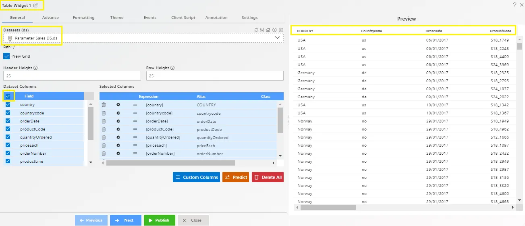
Task: Click the edit icon next to Table Widget 1
Action: 36,5
